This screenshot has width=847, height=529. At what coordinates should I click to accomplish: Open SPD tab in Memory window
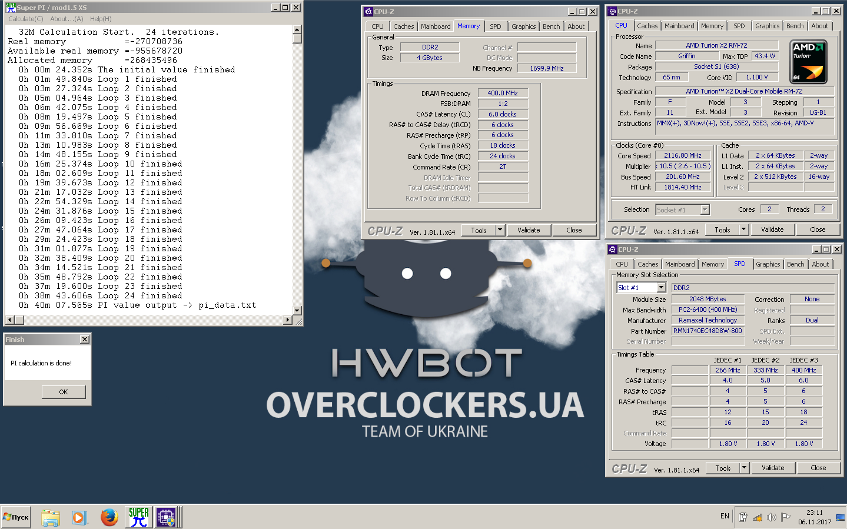tap(496, 26)
